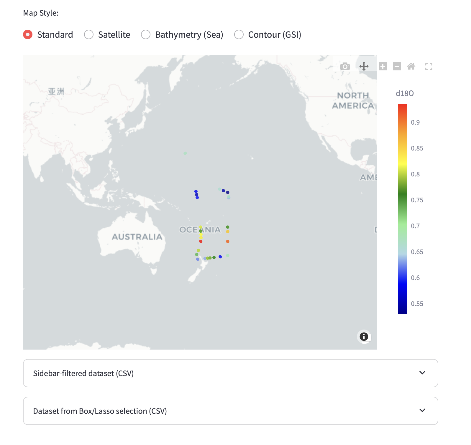The image size is (471, 445).
Task: Click the d18O colorbar scale
Action: pyautogui.click(x=403, y=209)
